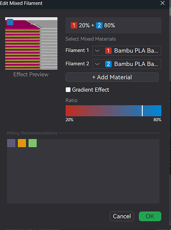Select Filament 2 Bambu PLA combo box
Viewport: 171px width, 230px height.
(x=127, y=64)
